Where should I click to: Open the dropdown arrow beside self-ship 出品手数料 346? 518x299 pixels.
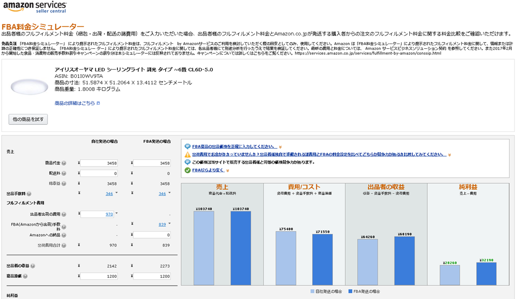pyautogui.click(x=117, y=193)
